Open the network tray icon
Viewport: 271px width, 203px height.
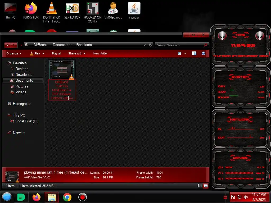pos(239,197)
